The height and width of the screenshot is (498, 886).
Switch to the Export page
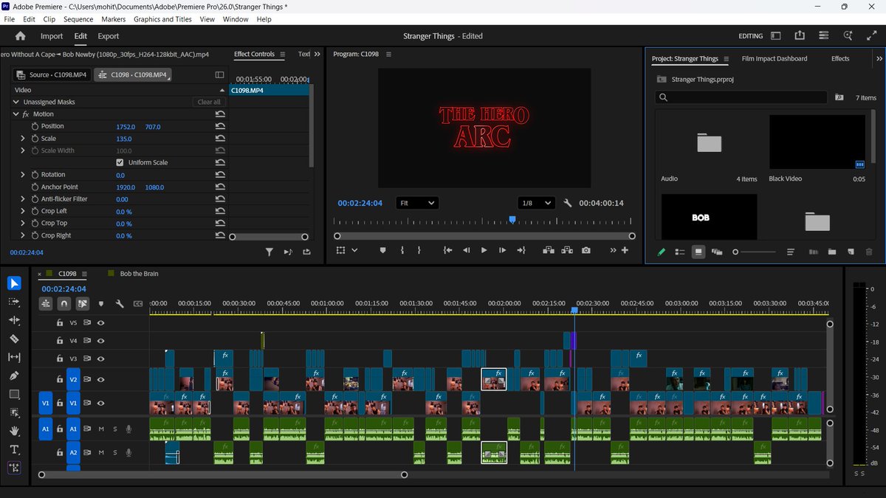109,36
